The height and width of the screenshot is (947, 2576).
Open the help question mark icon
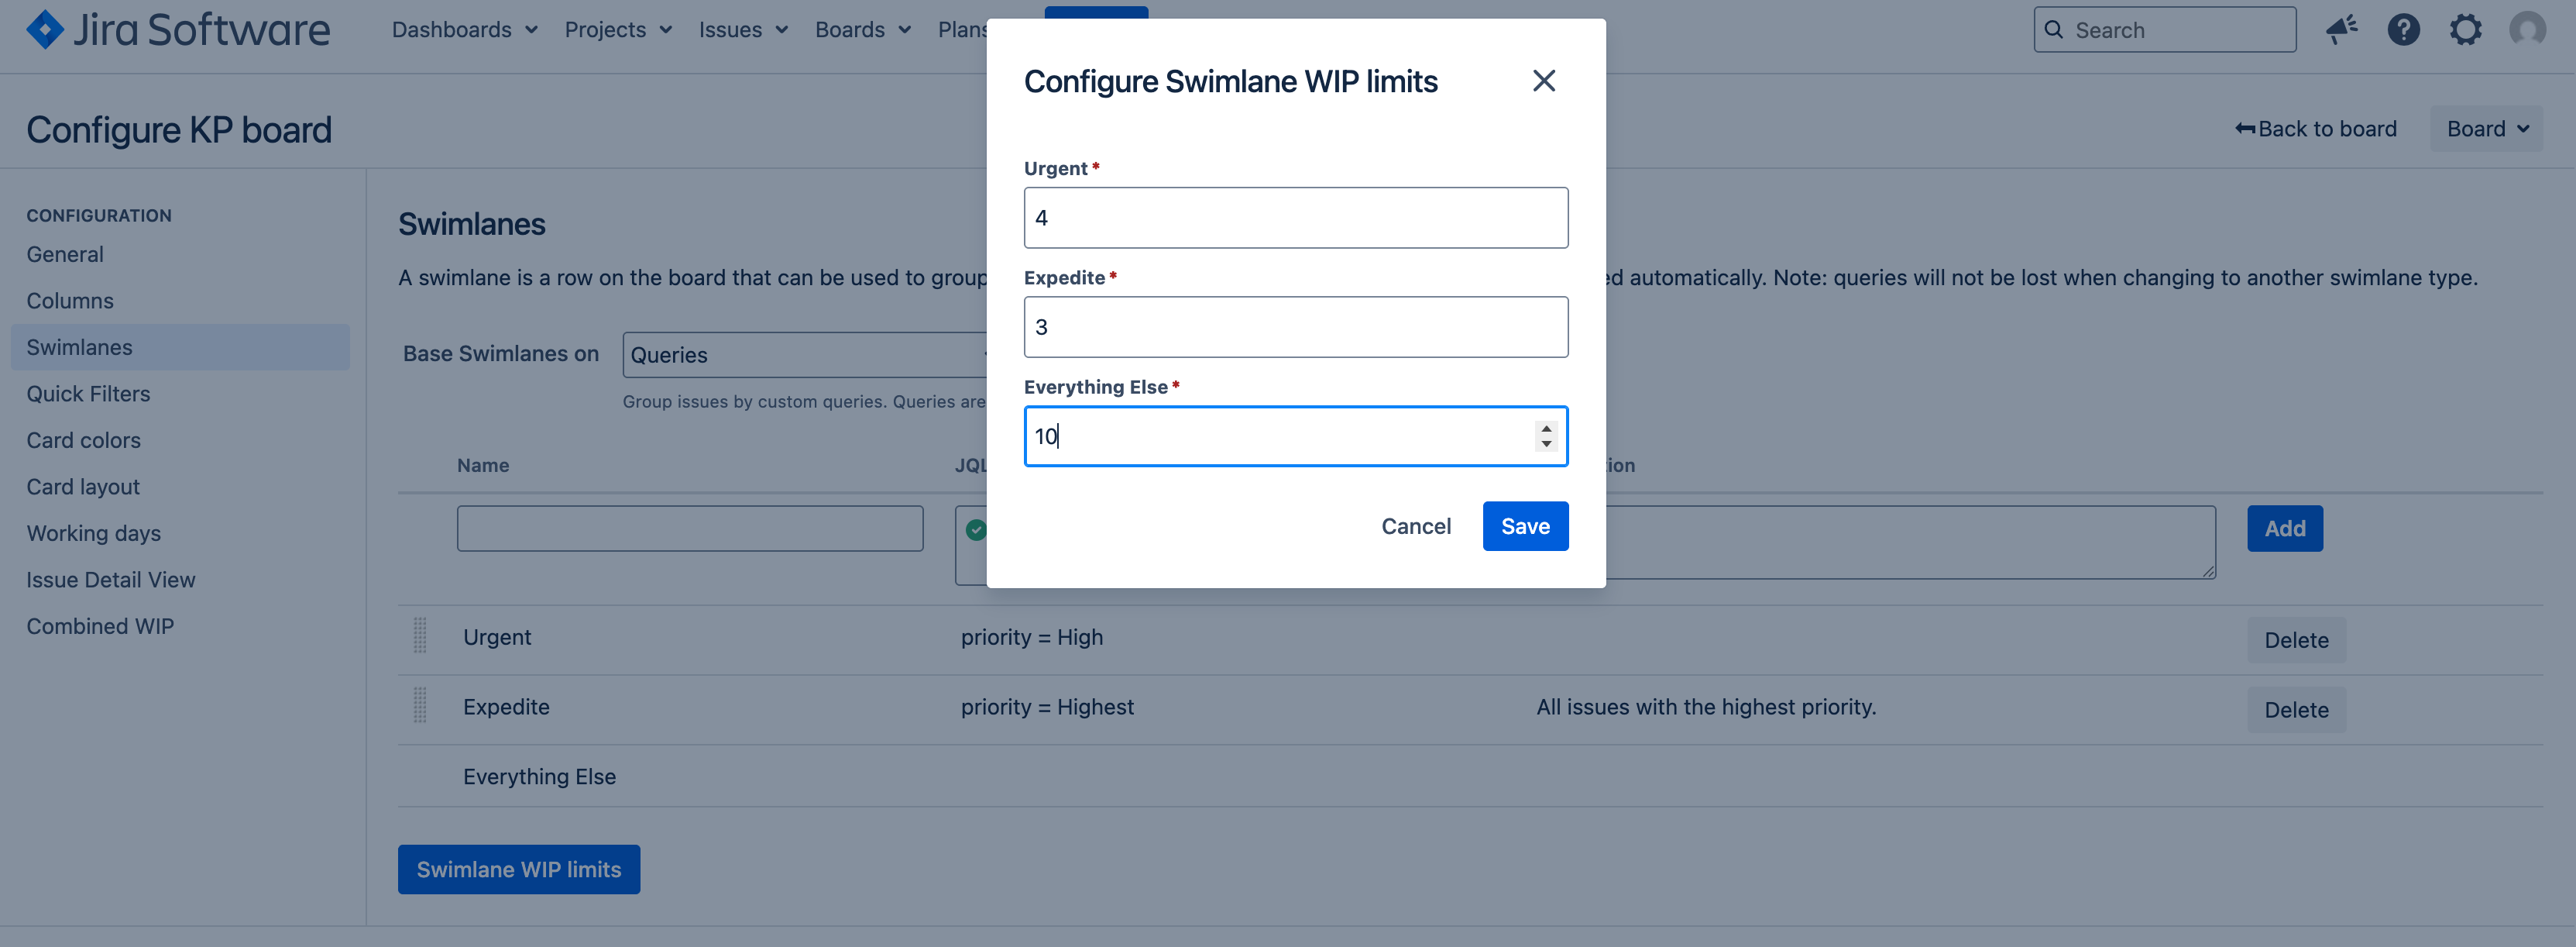coord(2403,30)
